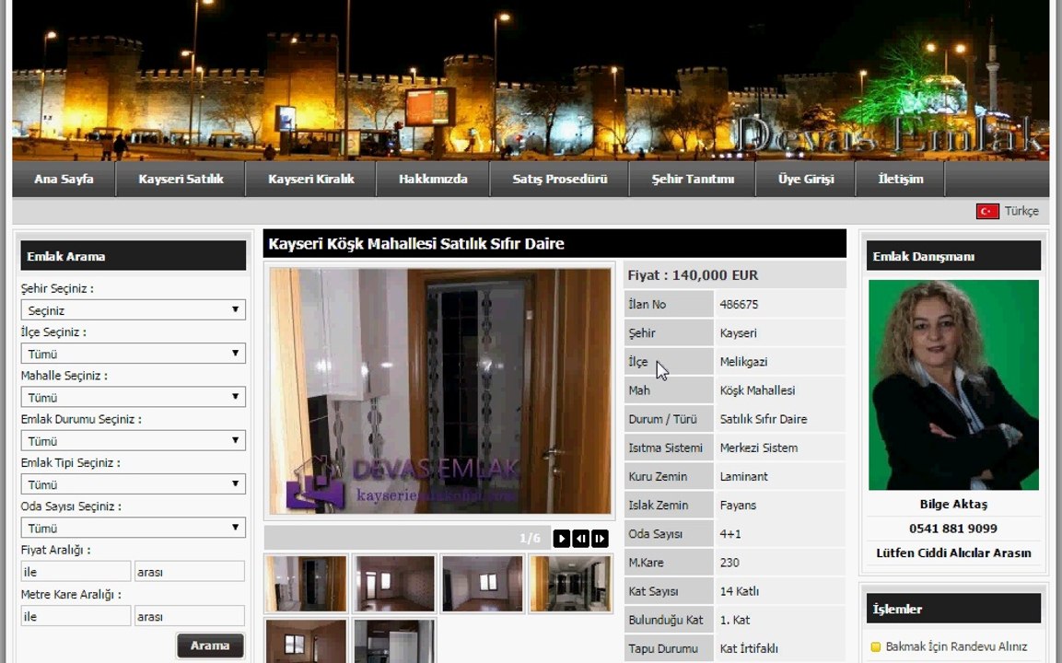Click Emlak Arama panel header

133,256
